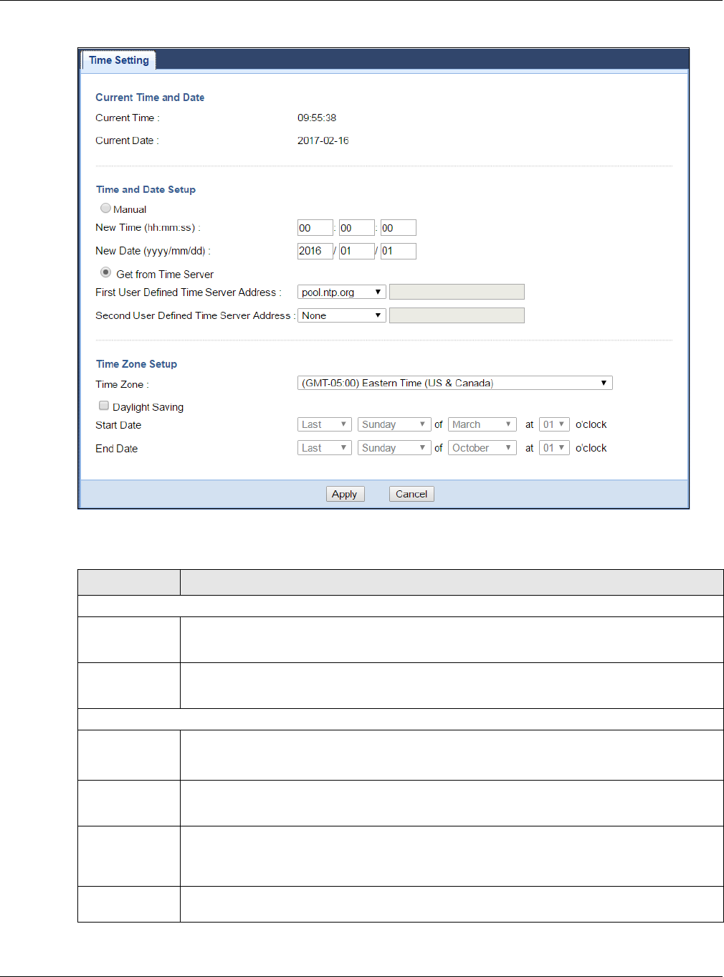Screen dimensions: 724x977
Task: Open Start Date 'March' month dropdown
Action: coord(482,424)
